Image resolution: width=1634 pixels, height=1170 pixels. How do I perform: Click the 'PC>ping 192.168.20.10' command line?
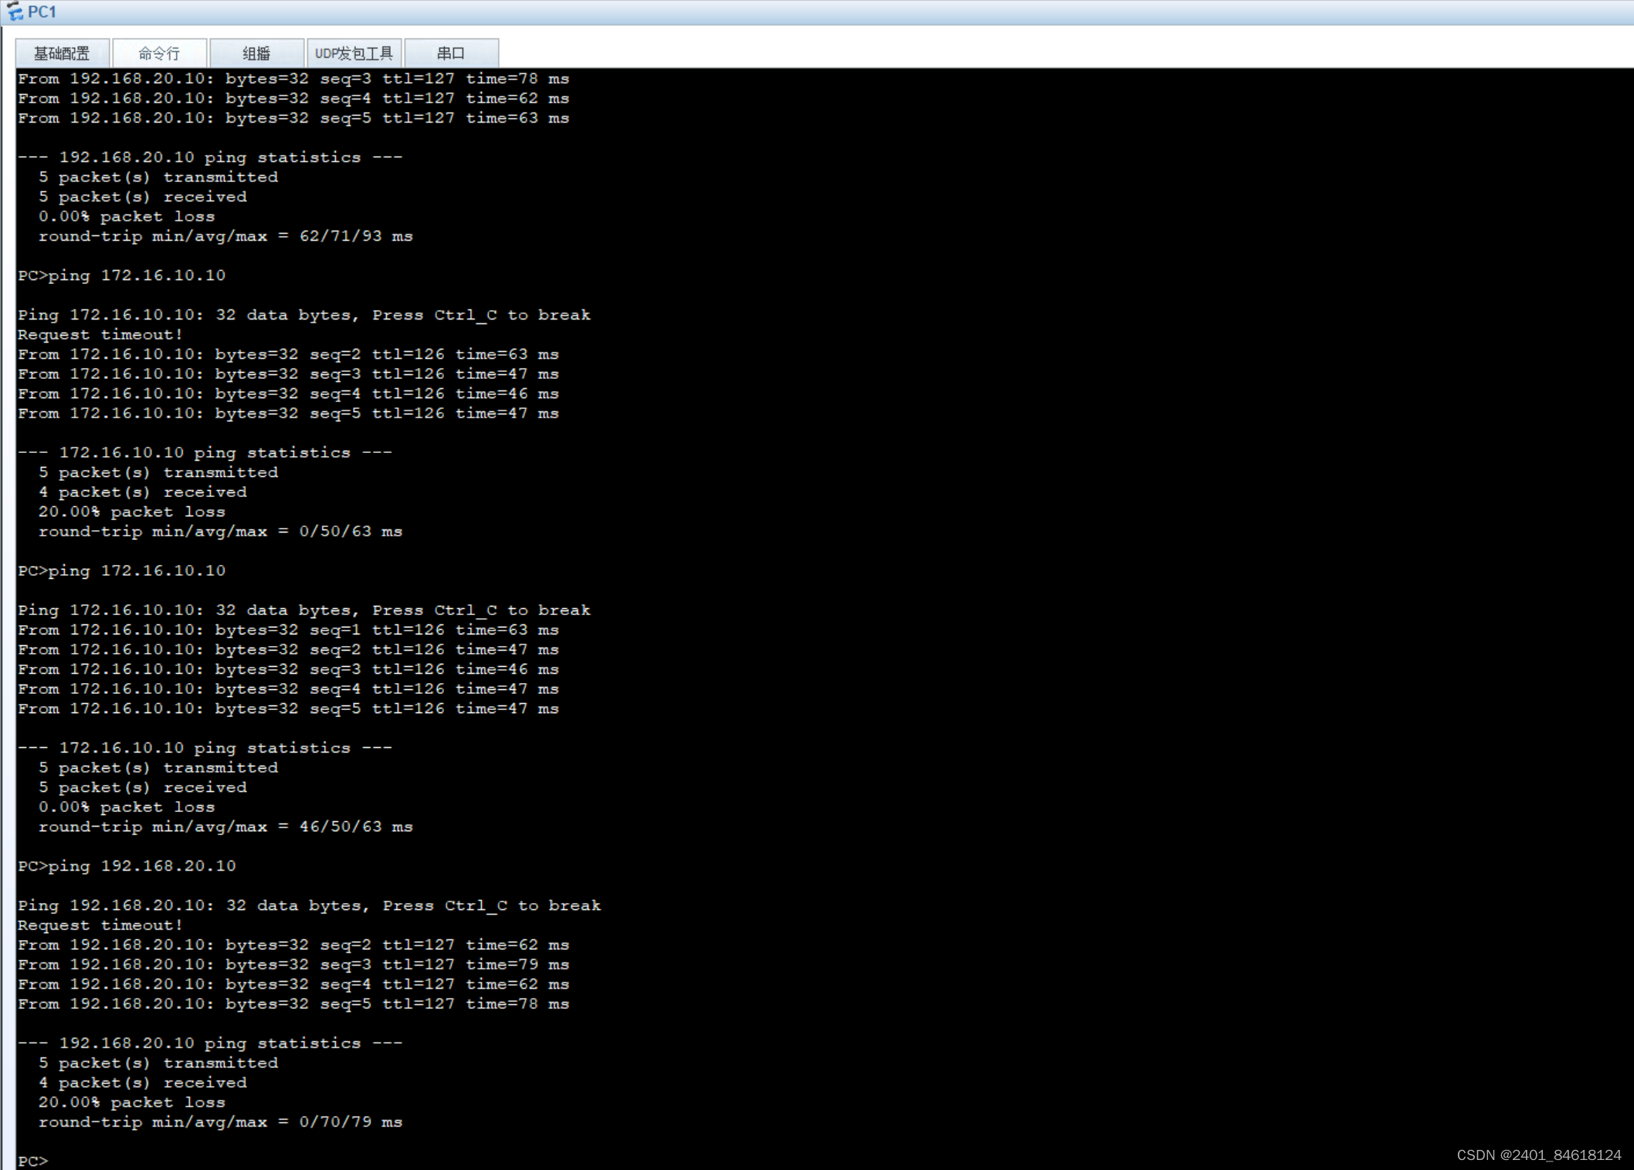[127, 866]
